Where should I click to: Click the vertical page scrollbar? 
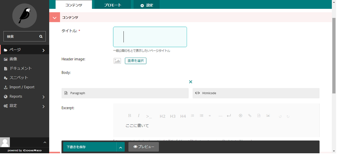pos(334,56)
